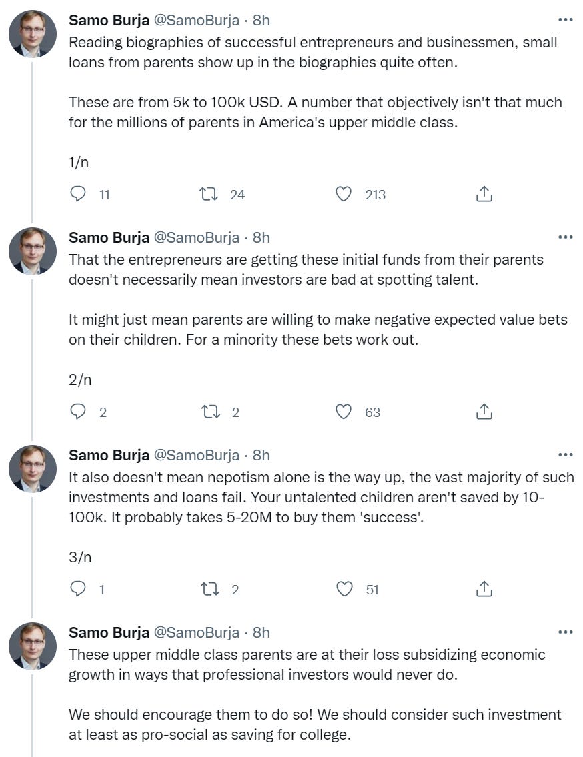Image resolution: width=583 pixels, height=757 pixels.
Task: Like the 2/n tweet with 63 likes
Action: click(x=343, y=412)
